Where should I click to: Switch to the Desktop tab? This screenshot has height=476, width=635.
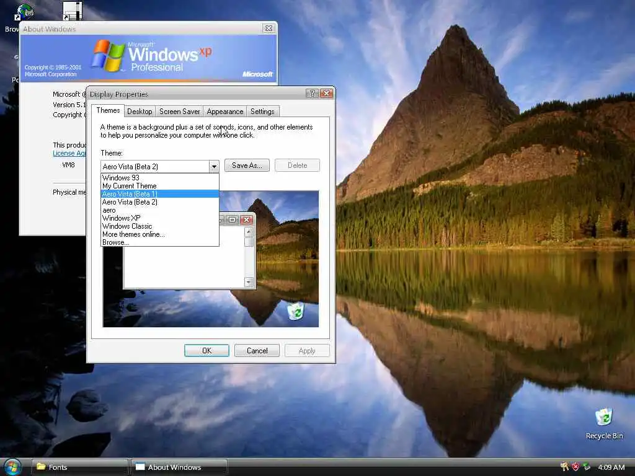tap(140, 112)
